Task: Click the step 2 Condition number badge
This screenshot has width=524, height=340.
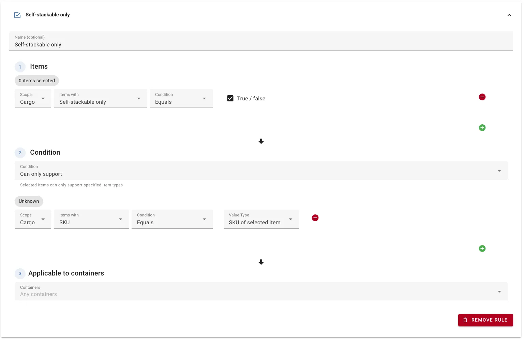Action: pyautogui.click(x=20, y=153)
